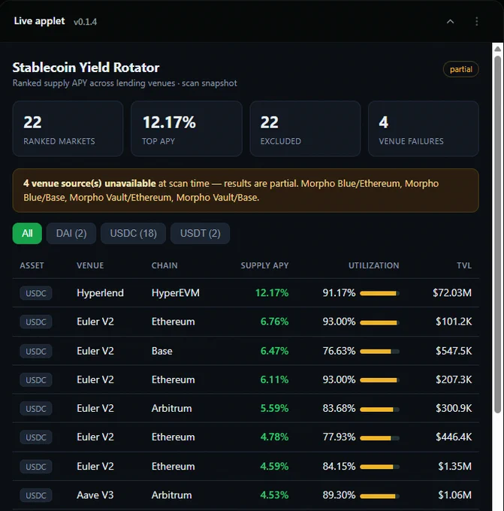Click the $101.2K TVL value

pos(454,322)
